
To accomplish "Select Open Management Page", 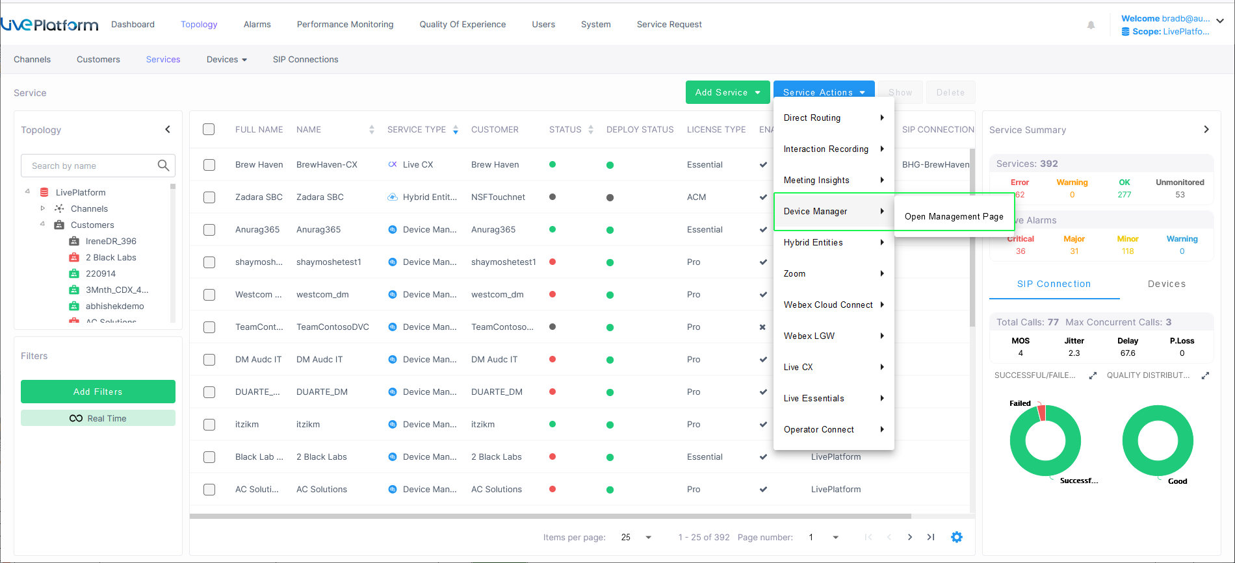I will [x=954, y=216].
